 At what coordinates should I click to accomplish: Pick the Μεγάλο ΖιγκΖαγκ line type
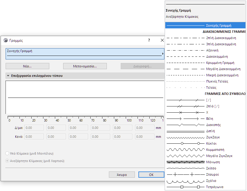(205, 156)
